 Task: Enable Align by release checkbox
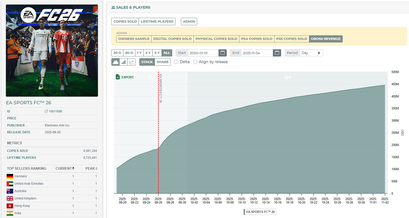click(x=195, y=62)
